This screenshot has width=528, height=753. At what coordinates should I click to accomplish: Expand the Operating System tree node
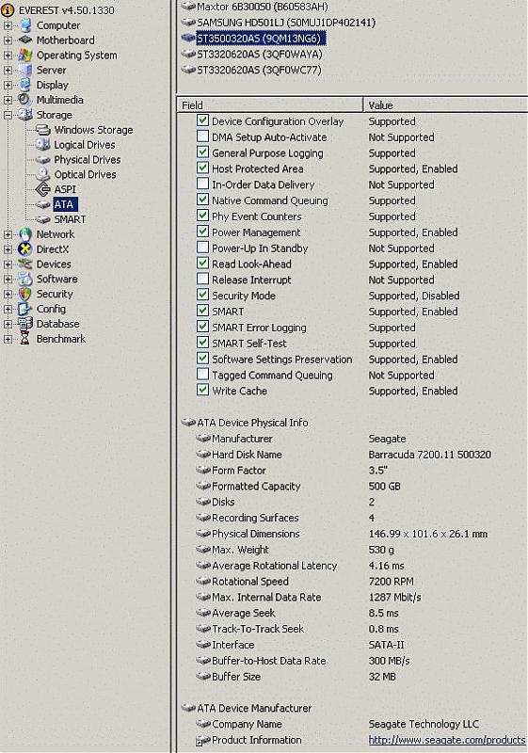(x=8, y=56)
